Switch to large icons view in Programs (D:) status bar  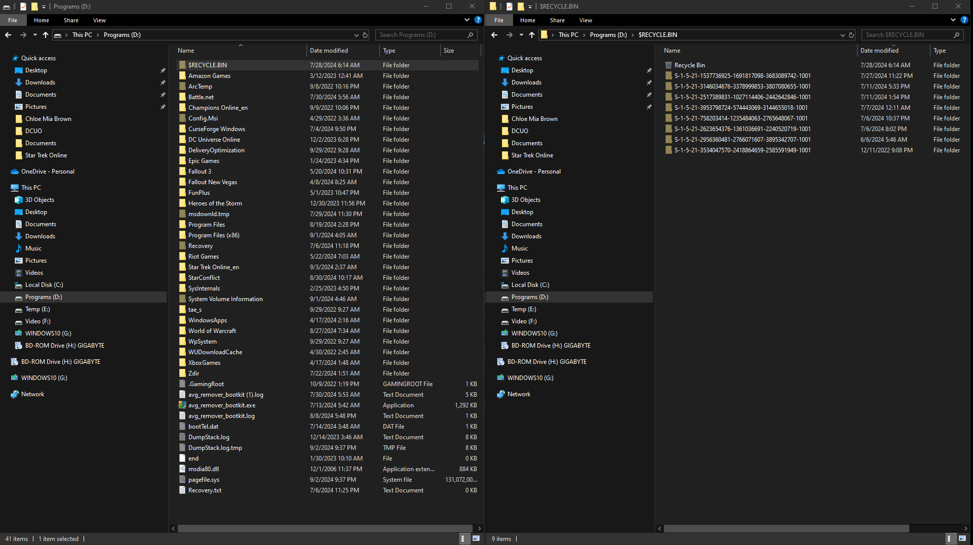(x=476, y=539)
